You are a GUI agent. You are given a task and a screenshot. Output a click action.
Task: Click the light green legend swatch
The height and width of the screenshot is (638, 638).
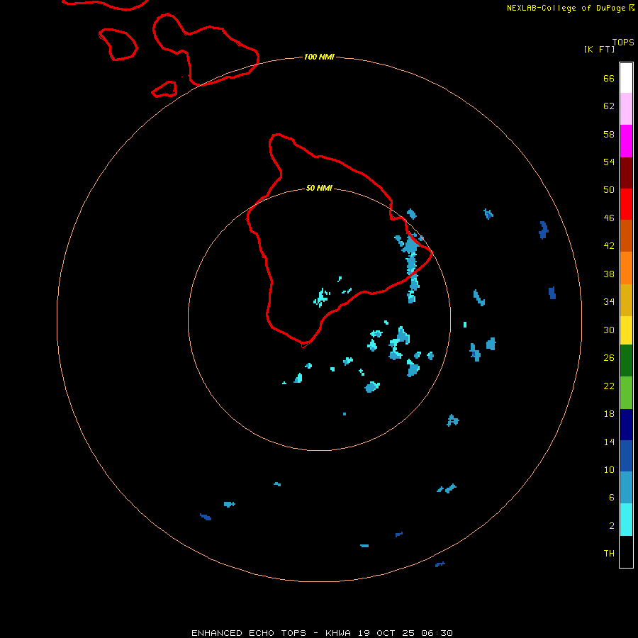pyautogui.click(x=626, y=392)
